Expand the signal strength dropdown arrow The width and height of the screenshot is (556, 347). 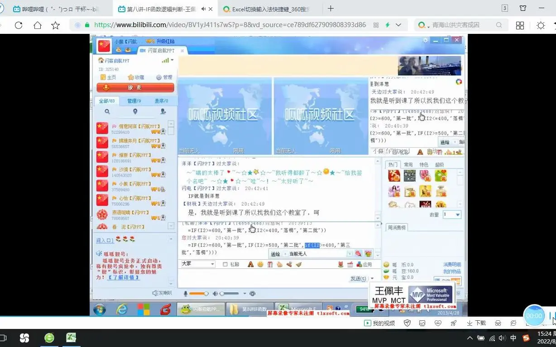tap(173, 60)
